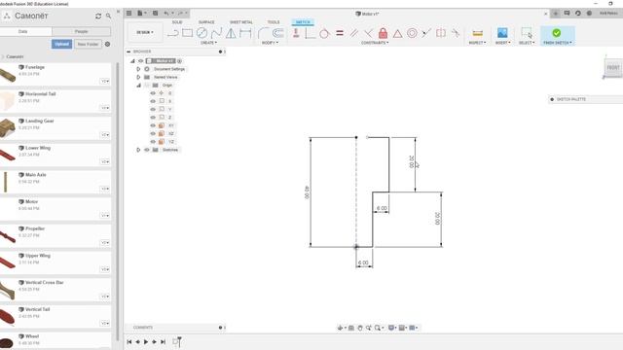Apply the Concentric constraint
The width and height of the screenshot is (623, 350).
[x=412, y=33]
